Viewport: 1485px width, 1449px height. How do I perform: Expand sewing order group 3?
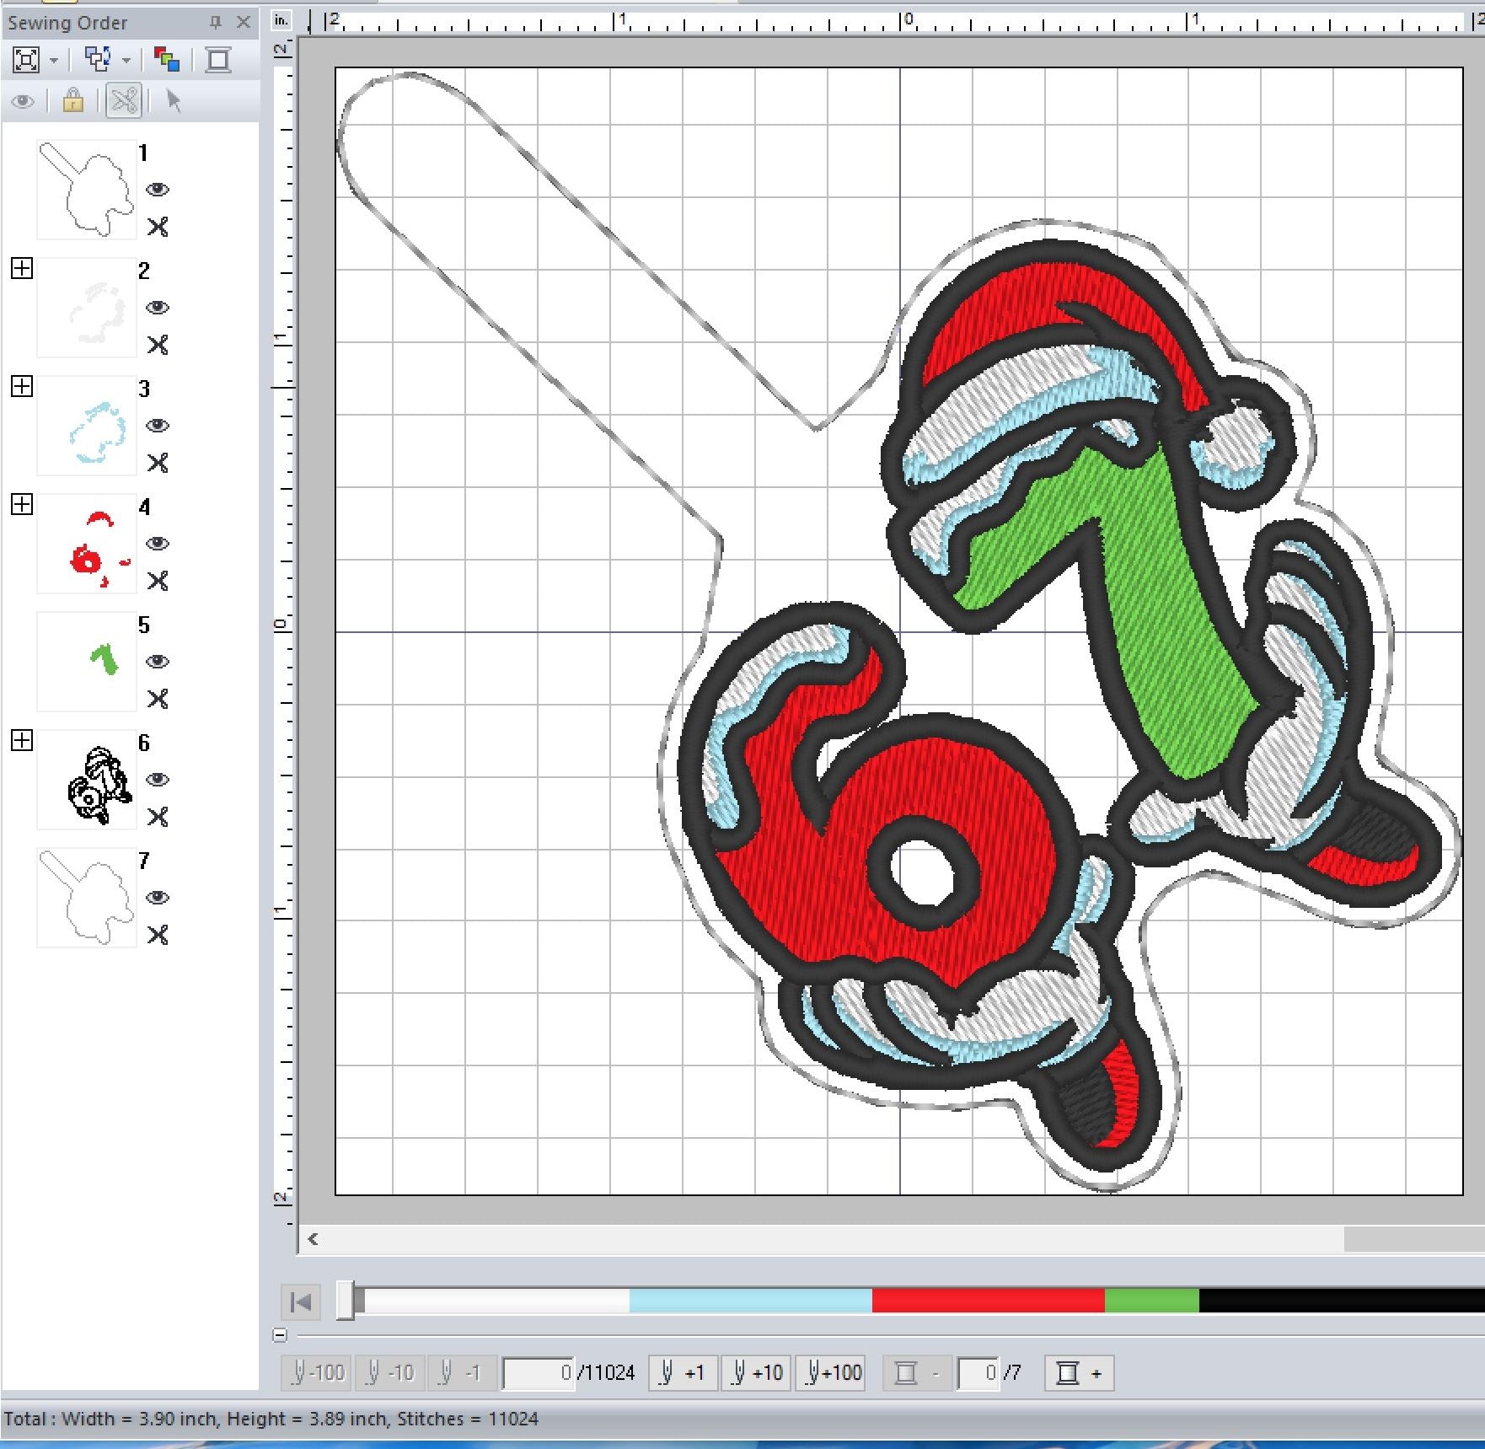[22, 387]
